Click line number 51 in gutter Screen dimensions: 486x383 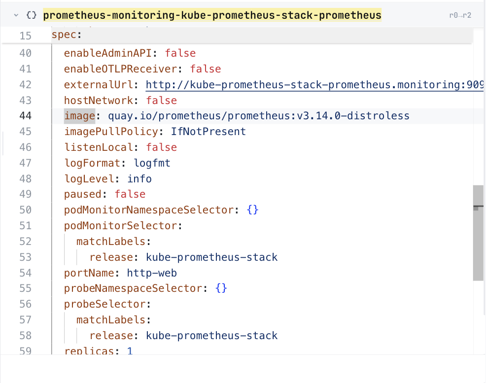[26, 226]
